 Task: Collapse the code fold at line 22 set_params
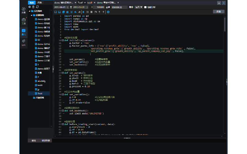pos(63,73)
